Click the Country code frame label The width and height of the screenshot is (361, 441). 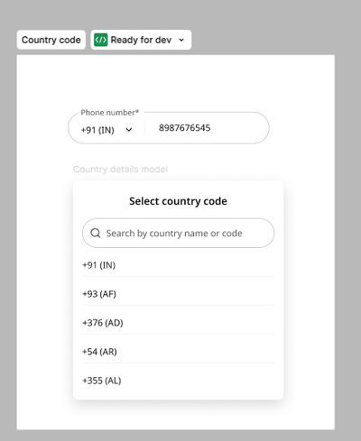pyautogui.click(x=51, y=40)
